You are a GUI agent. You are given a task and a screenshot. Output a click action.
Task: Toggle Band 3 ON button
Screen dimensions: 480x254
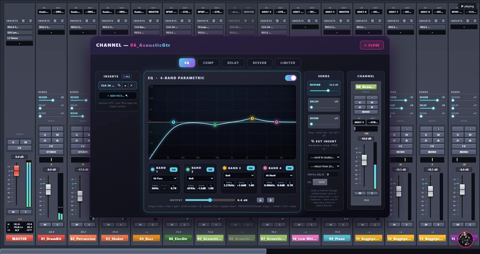point(251,168)
